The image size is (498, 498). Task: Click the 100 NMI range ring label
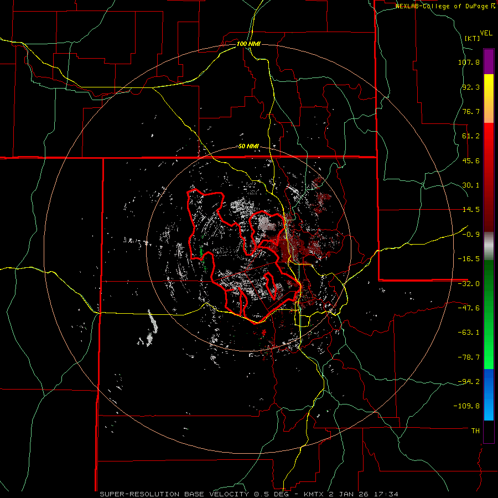click(x=248, y=44)
